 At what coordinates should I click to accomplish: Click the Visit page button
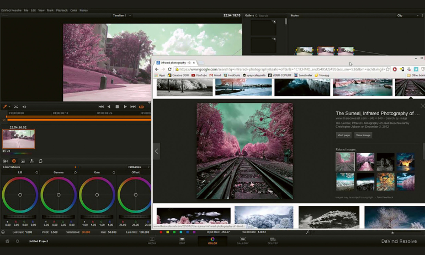[x=343, y=135]
